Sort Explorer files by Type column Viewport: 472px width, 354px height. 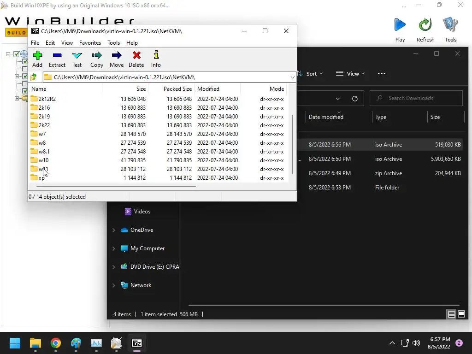(x=400, y=117)
